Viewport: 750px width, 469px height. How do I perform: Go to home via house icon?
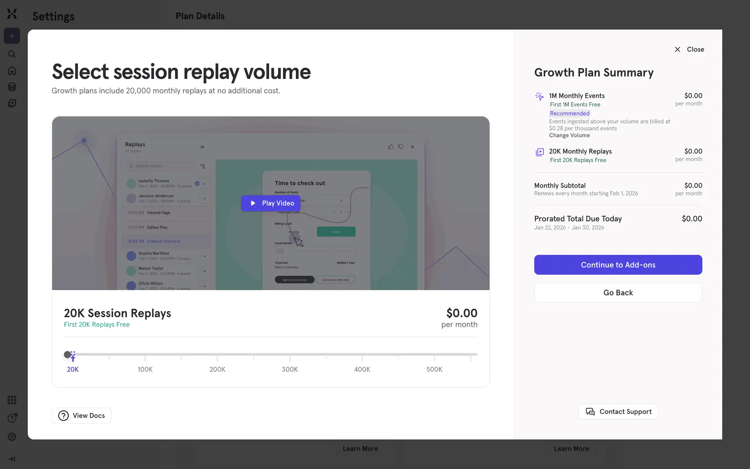pos(12,71)
